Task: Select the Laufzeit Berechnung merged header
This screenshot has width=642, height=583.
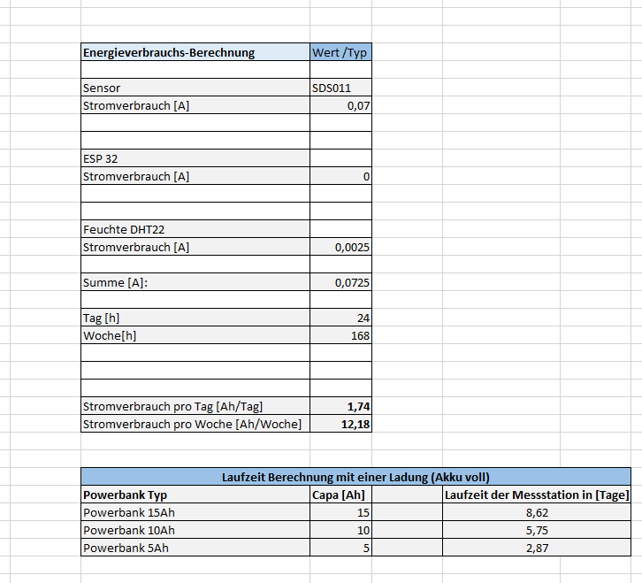Action: tap(355, 477)
